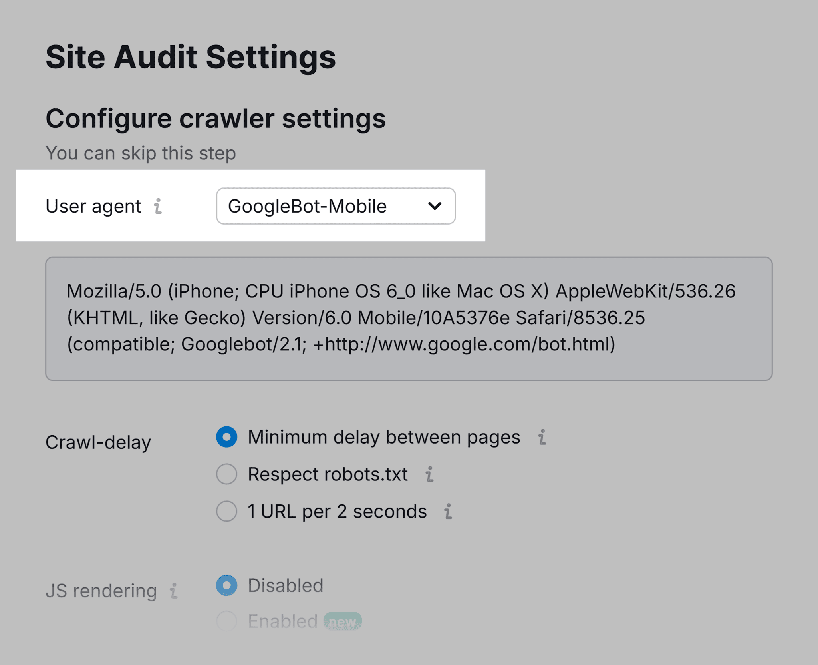This screenshot has width=818, height=665.
Task: Click the Respect robots.txt info icon
Action: click(429, 474)
